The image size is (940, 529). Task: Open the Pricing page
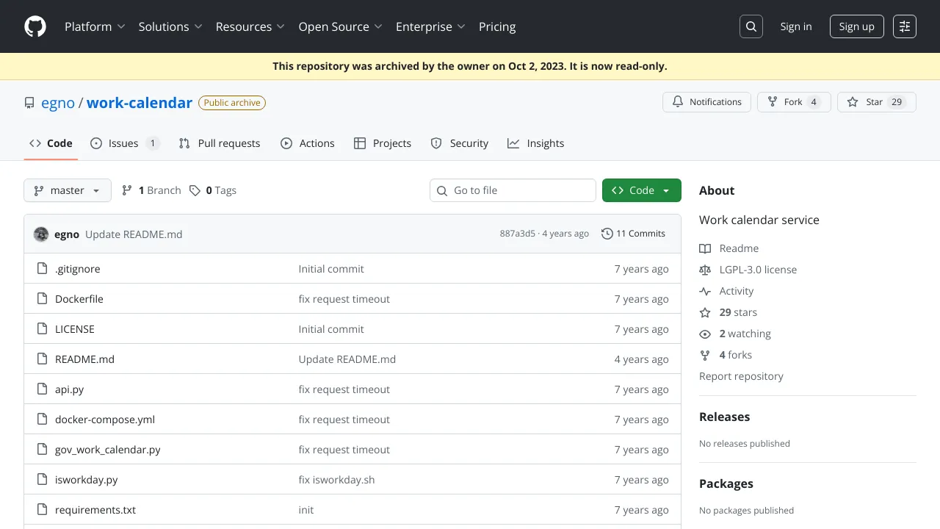(x=497, y=26)
